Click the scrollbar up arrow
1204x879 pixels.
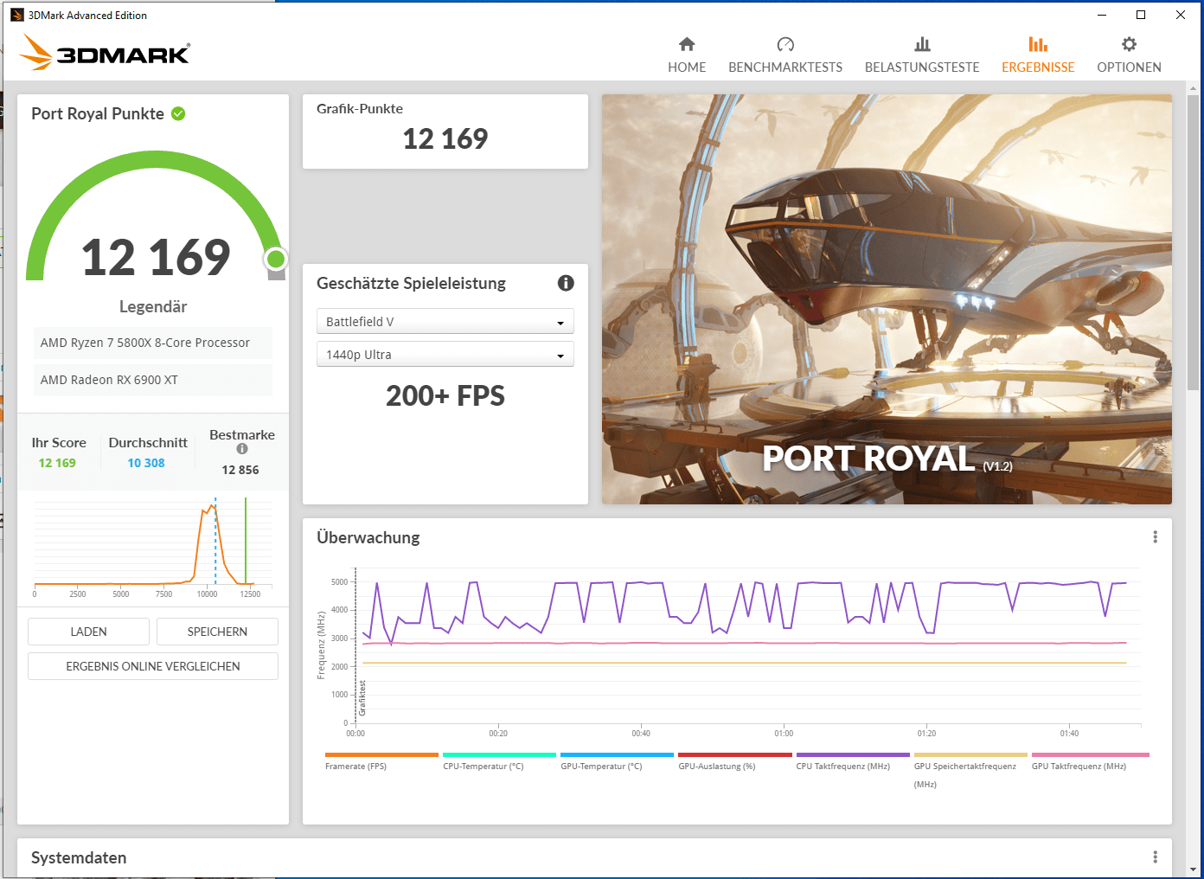click(x=1194, y=88)
